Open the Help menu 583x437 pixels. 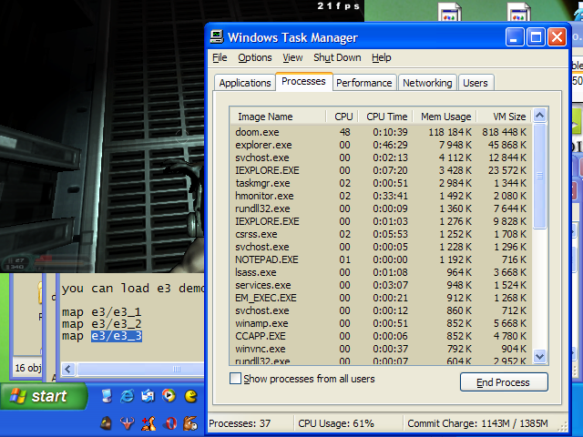382,57
